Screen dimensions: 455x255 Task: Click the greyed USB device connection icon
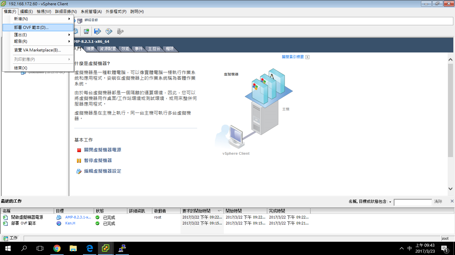[x=120, y=31]
